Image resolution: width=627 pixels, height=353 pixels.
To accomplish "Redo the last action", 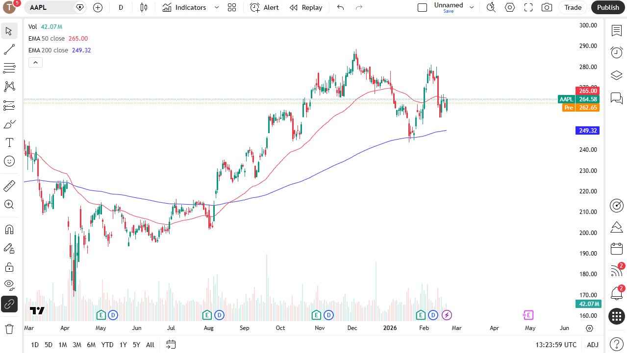I will 359,7.
